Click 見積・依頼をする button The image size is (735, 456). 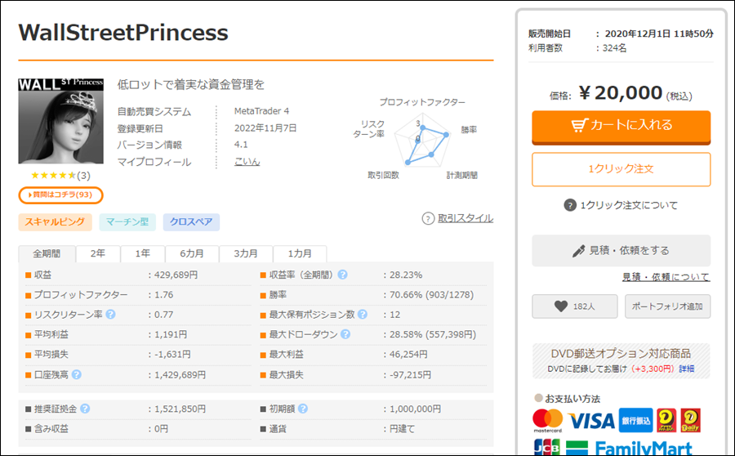pos(621,250)
